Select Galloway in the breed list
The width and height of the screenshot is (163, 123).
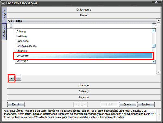click(84, 36)
